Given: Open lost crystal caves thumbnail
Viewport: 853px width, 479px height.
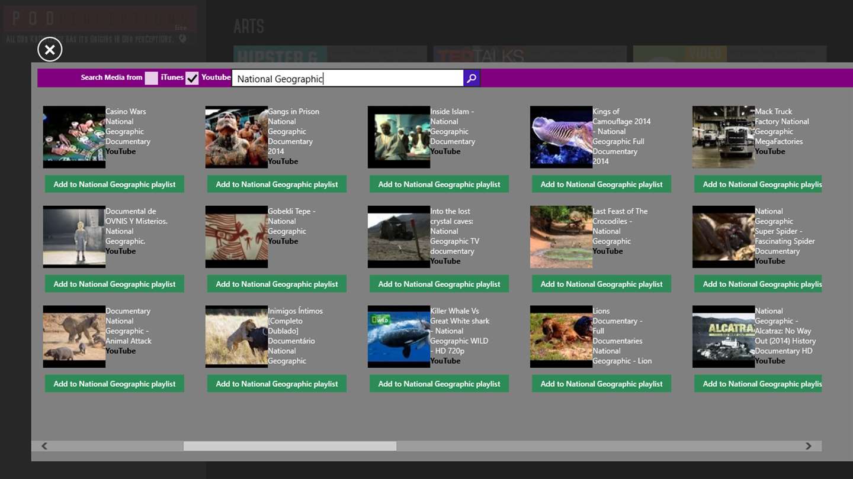Looking at the screenshot, I should click(399, 237).
